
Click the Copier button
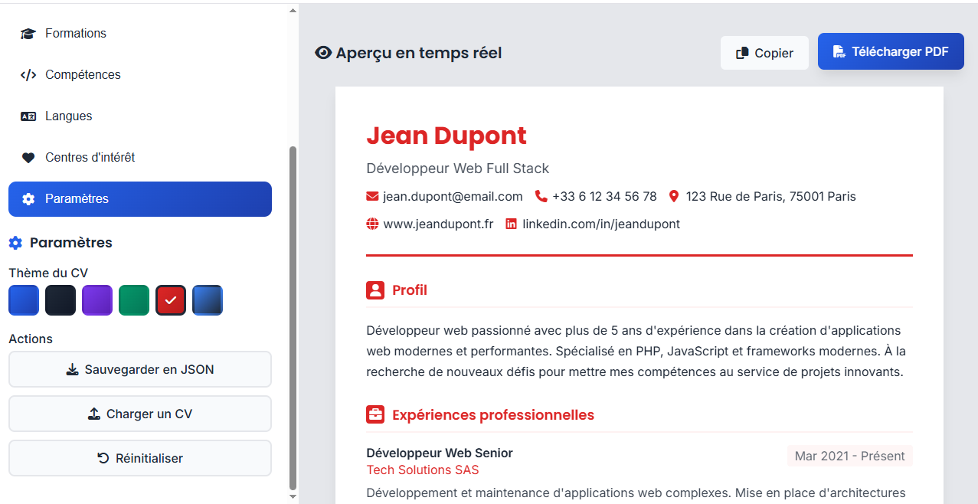(764, 52)
